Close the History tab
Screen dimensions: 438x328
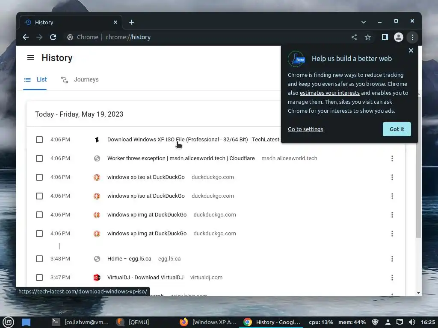click(115, 22)
